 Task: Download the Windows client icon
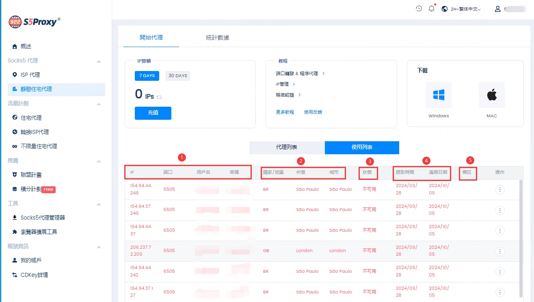439,95
